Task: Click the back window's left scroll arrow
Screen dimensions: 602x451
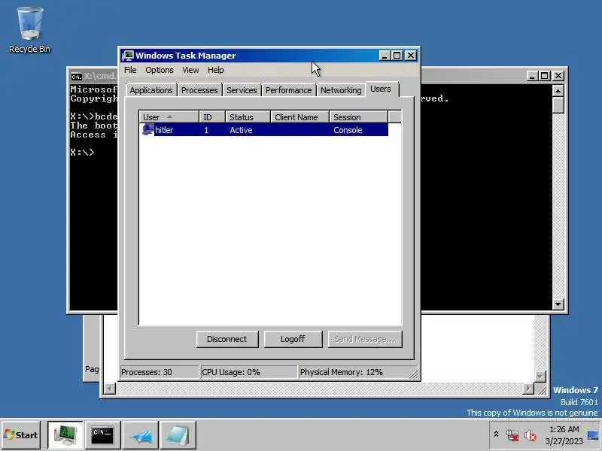Action: [x=110, y=389]
